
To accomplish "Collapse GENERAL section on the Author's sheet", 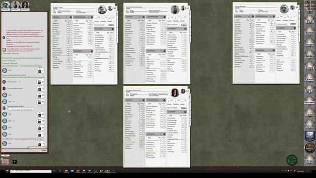I will (71, 17).
